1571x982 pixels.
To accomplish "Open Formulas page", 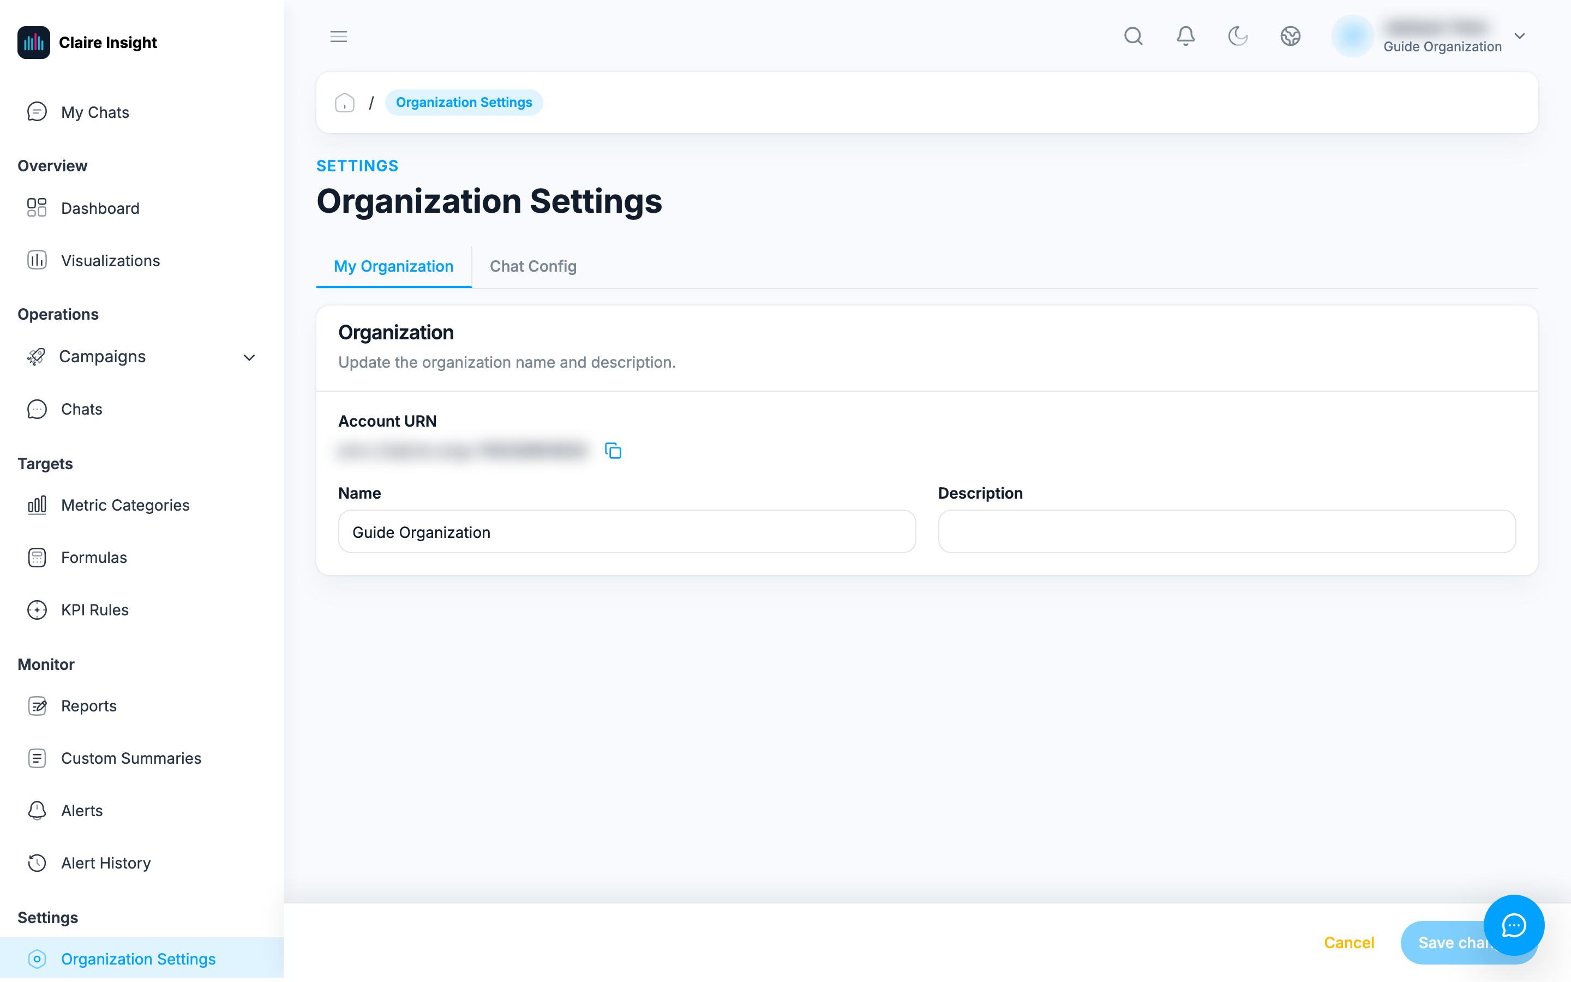I will pyautogui.click(x=141, y=557).
